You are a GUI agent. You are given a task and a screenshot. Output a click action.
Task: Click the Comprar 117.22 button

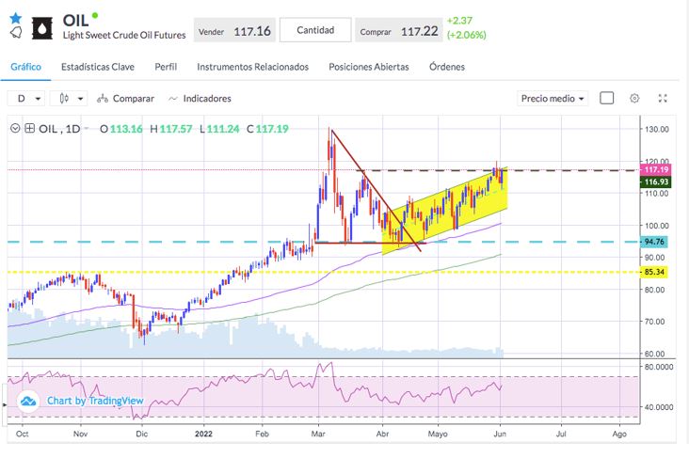coord(398,30)
